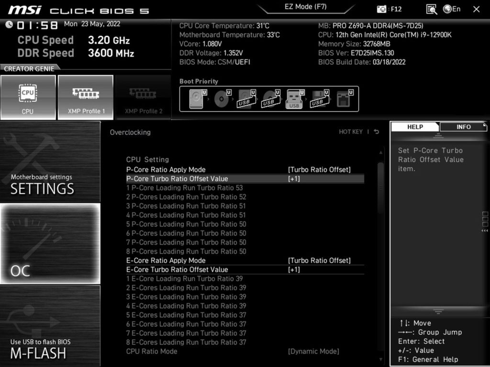
Task: Select the CREATOR GENIE label tab
Action: tap(29, 69)
